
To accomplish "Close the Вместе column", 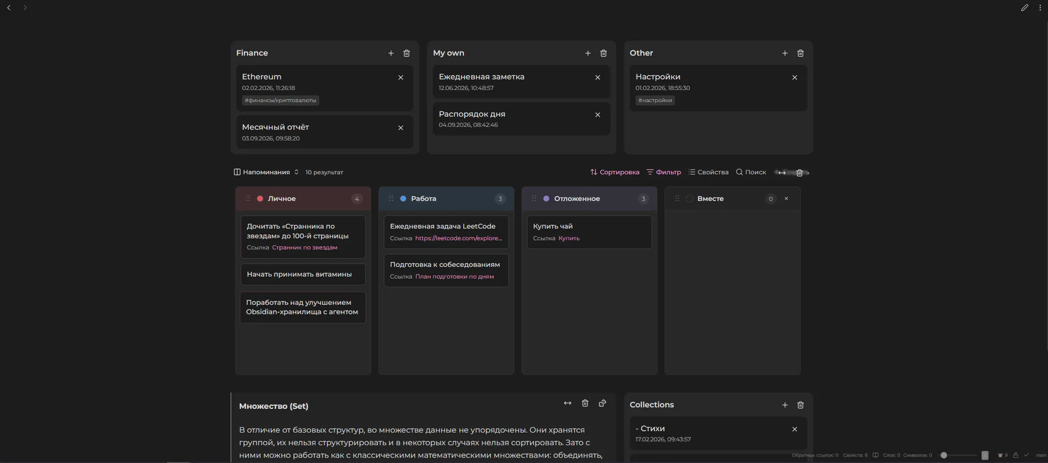I will (x=787, y=199).
